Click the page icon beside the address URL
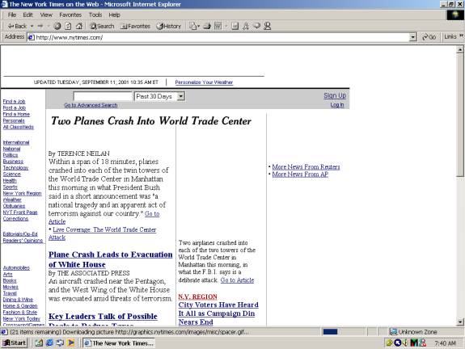 pos(32,37)
